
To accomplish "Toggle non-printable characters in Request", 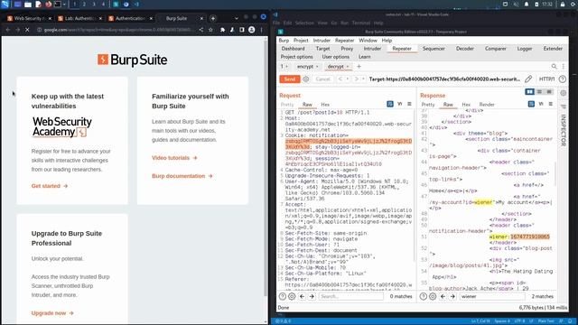I will click(400, 105).
